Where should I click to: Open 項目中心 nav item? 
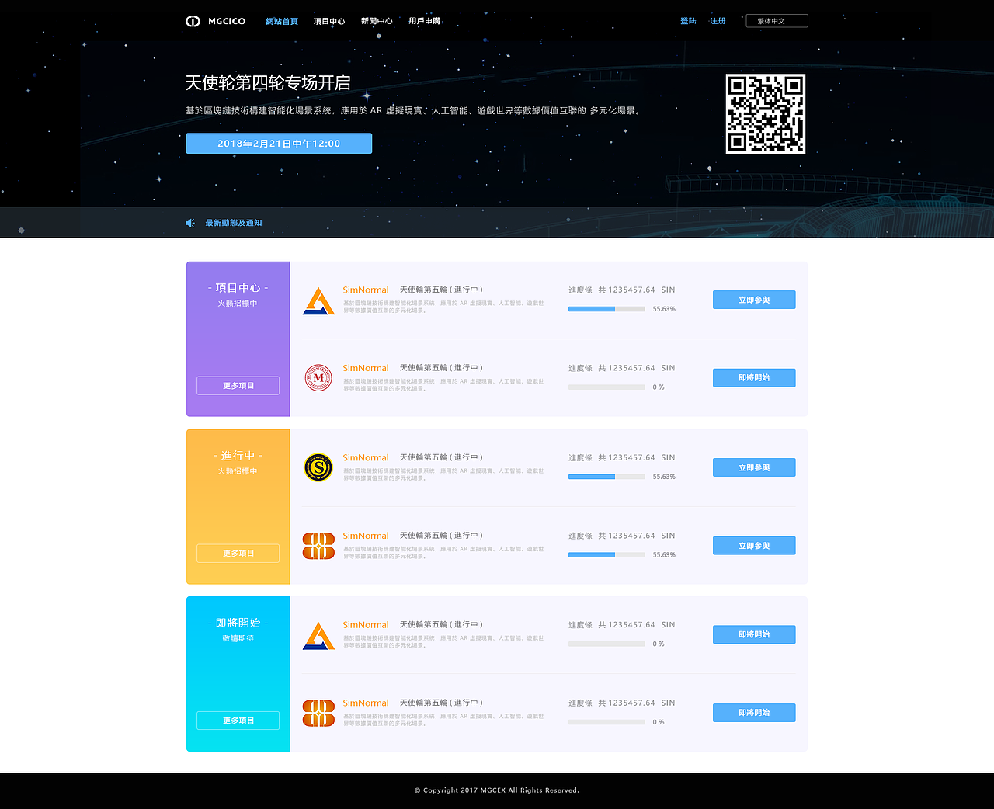click(x=329, y=21)
